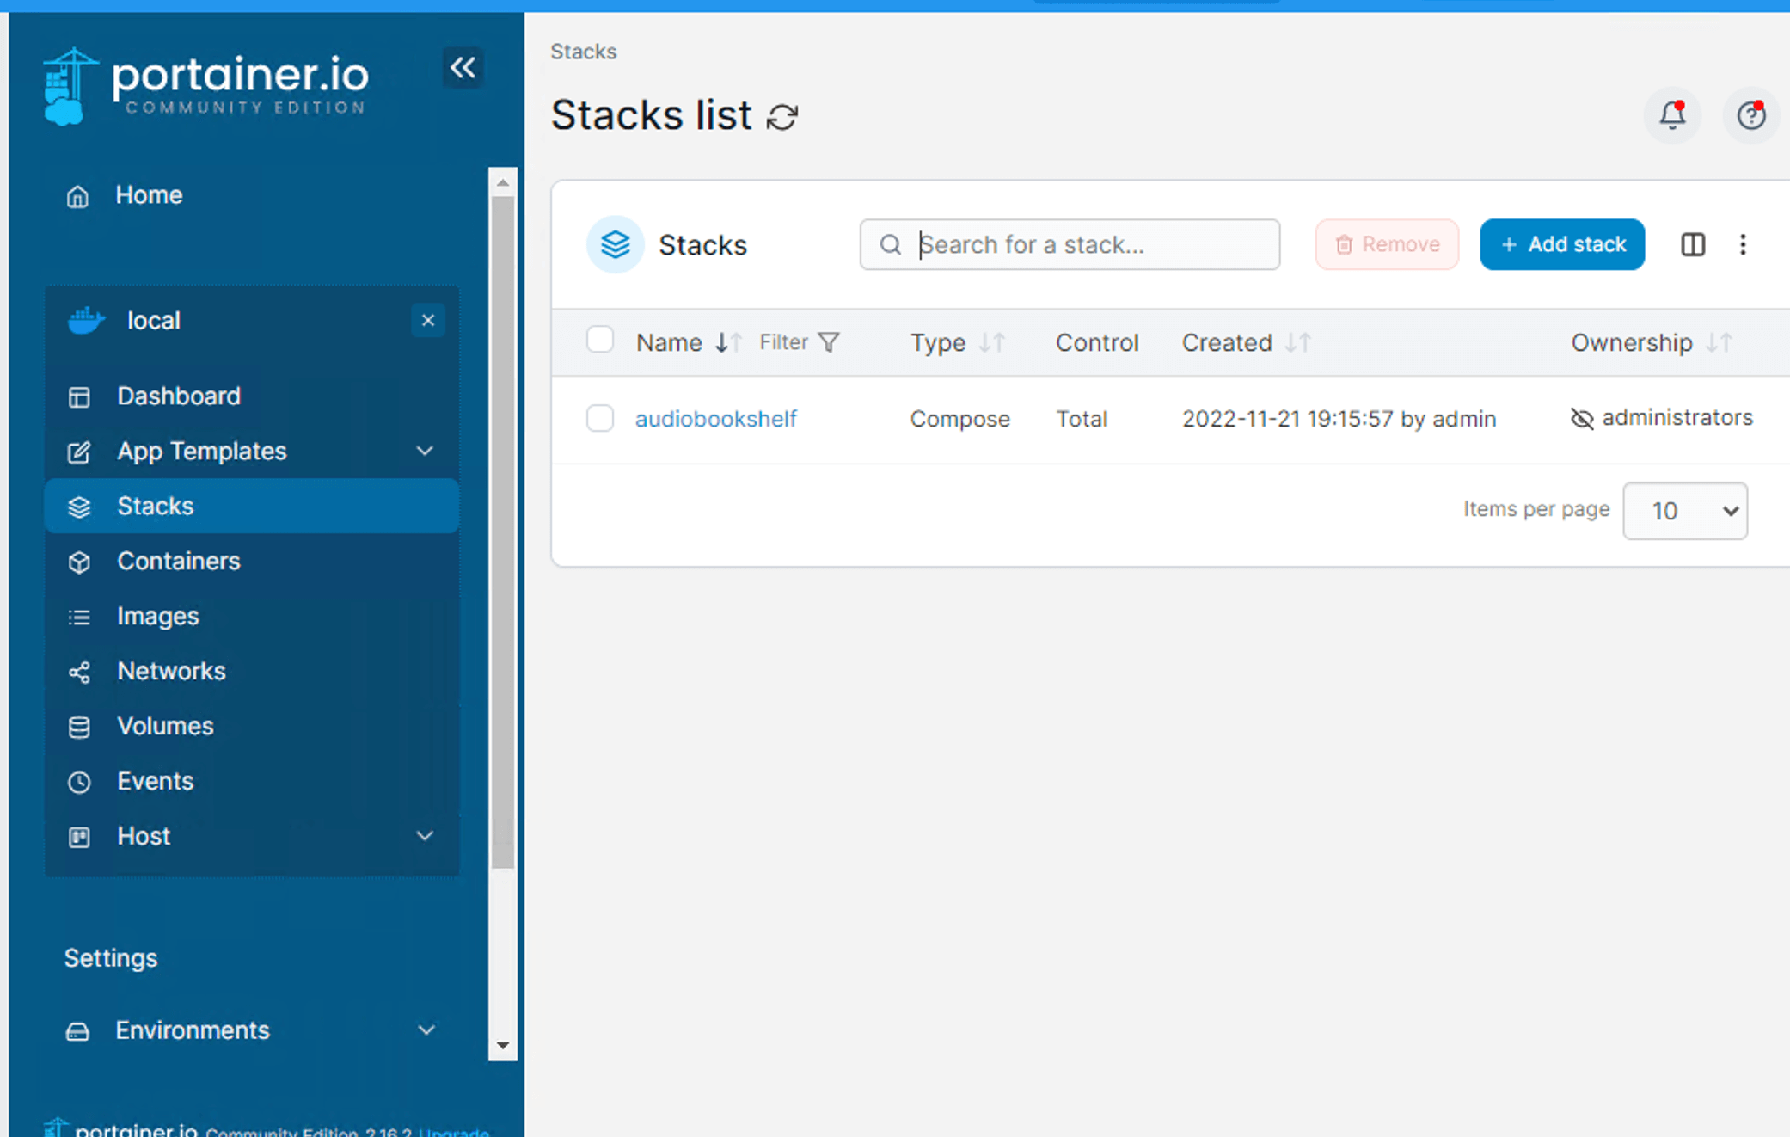Screen dimensions: 1790x1137
Task: Collapse the sidebar with double-chevron icon
Action: coord(463,67)
